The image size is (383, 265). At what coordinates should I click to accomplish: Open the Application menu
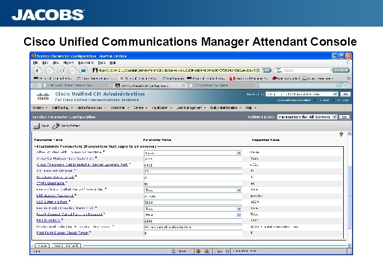[162, 107]
